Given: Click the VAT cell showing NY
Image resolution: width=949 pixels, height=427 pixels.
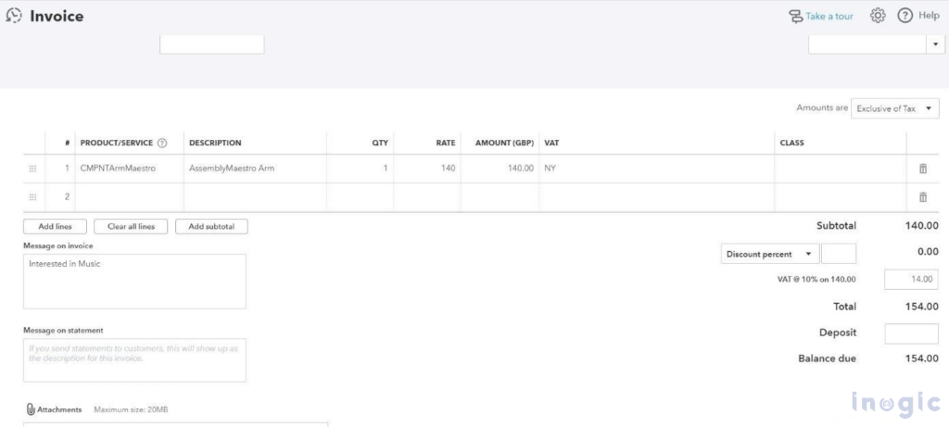Looking at the screenshot, I should point(657,169).
